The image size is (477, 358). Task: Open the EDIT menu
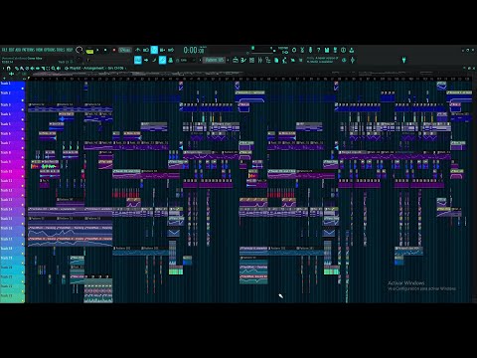click(x=11, y=50)
